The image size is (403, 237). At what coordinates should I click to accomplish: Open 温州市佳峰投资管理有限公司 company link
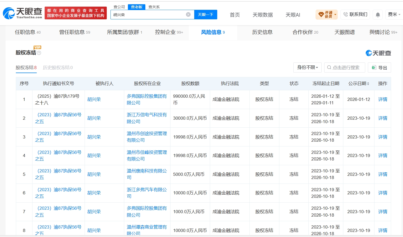coord(147,155)
